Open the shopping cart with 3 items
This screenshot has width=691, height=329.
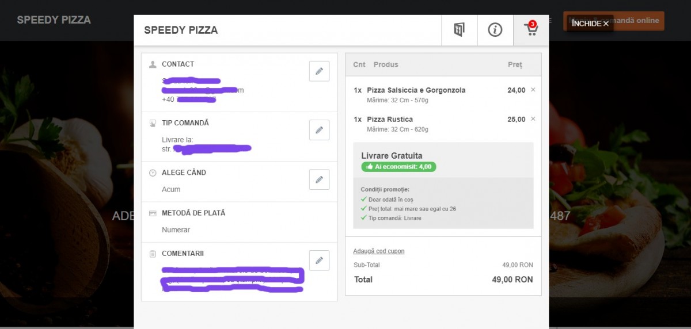(531, 30)
